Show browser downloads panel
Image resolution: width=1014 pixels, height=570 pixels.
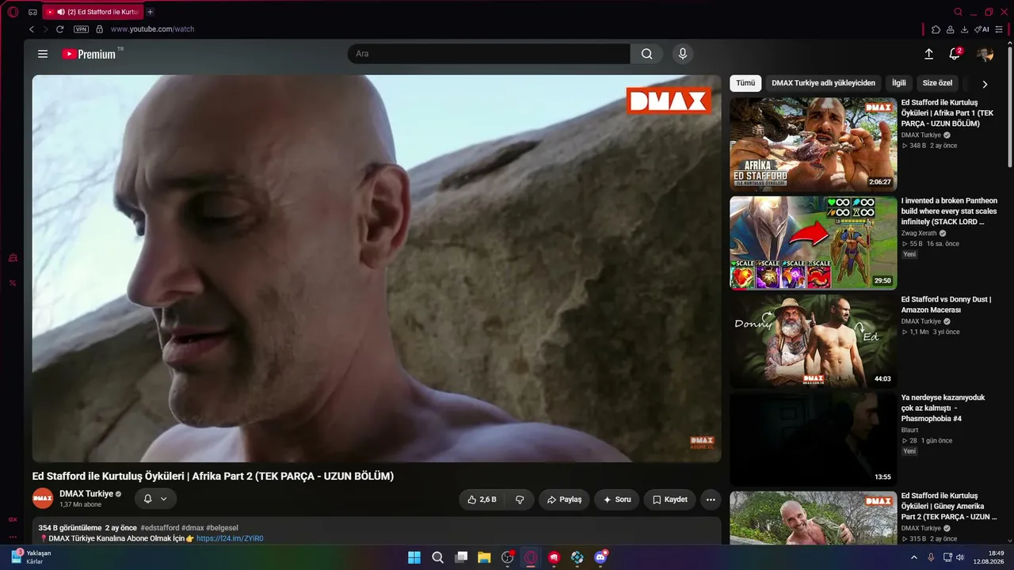click(964, 29)
